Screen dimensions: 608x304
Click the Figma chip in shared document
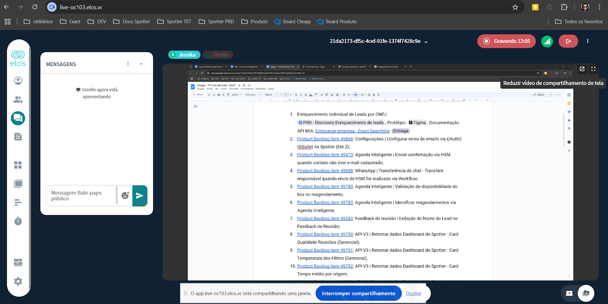click(417, 123)
